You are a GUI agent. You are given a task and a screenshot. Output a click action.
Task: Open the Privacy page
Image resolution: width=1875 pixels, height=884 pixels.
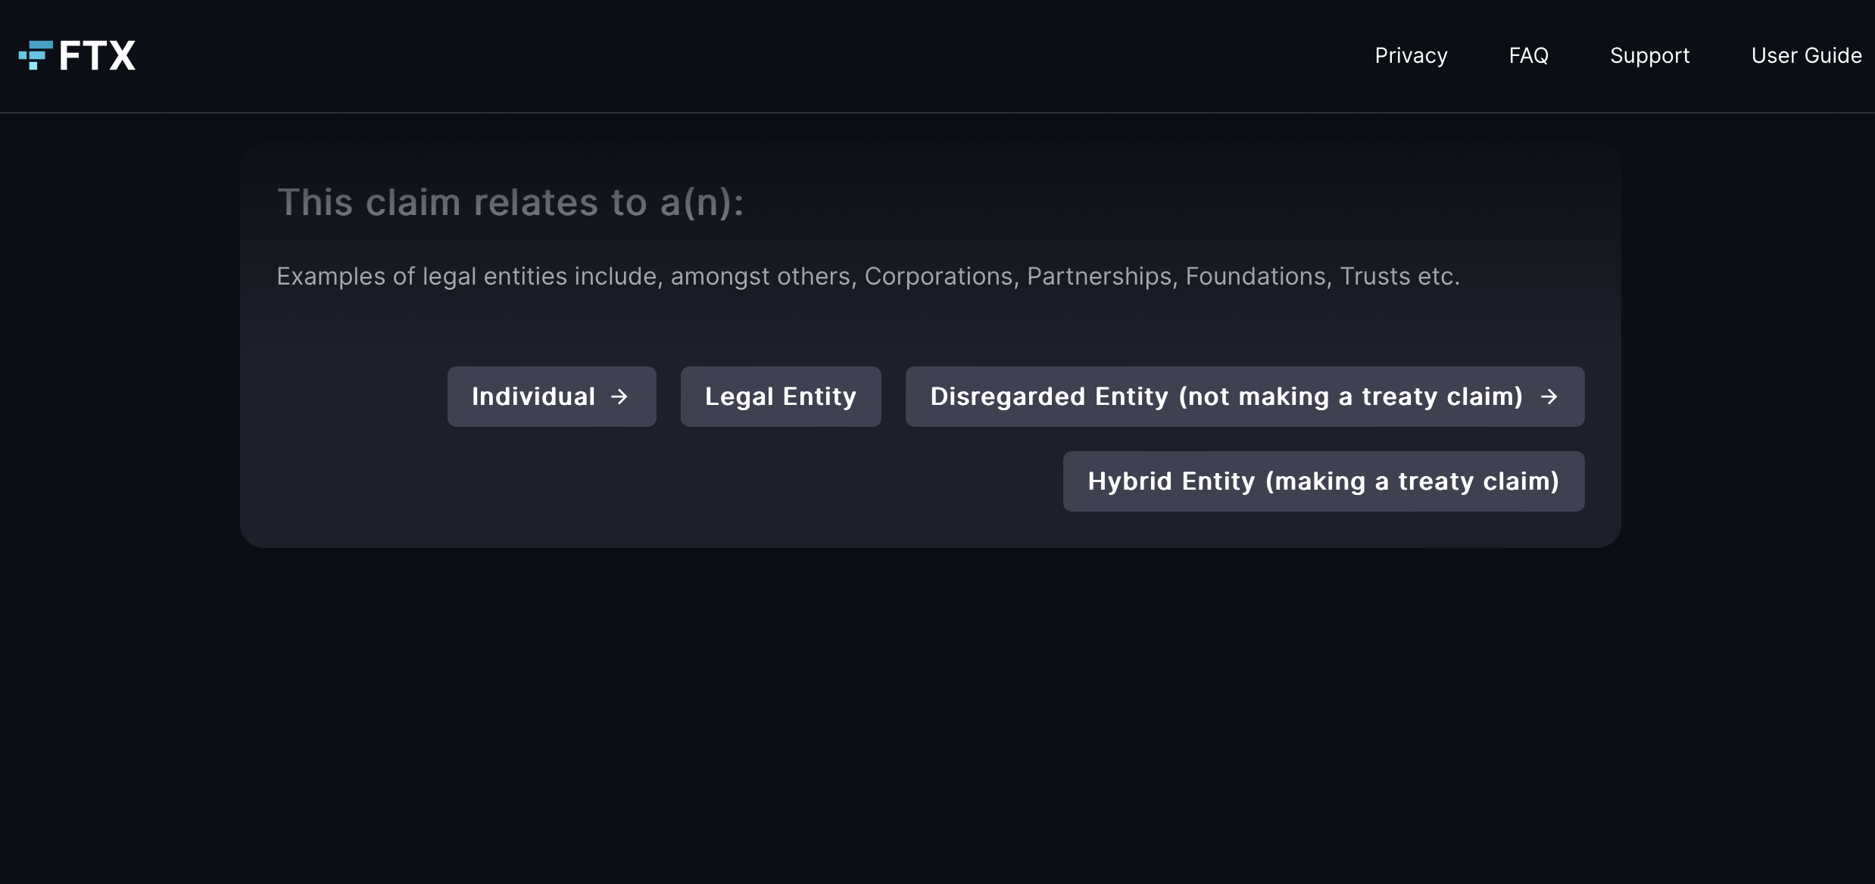click(1411, 55)
